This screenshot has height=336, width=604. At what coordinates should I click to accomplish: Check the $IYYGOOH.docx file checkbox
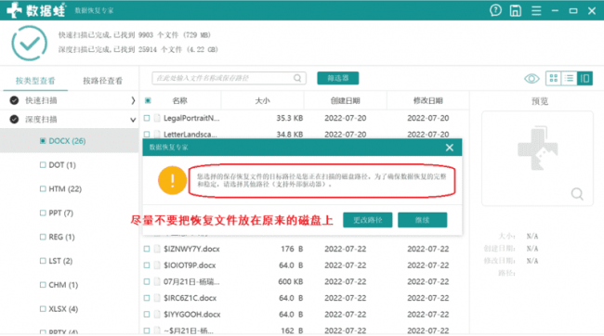[147, 315]
